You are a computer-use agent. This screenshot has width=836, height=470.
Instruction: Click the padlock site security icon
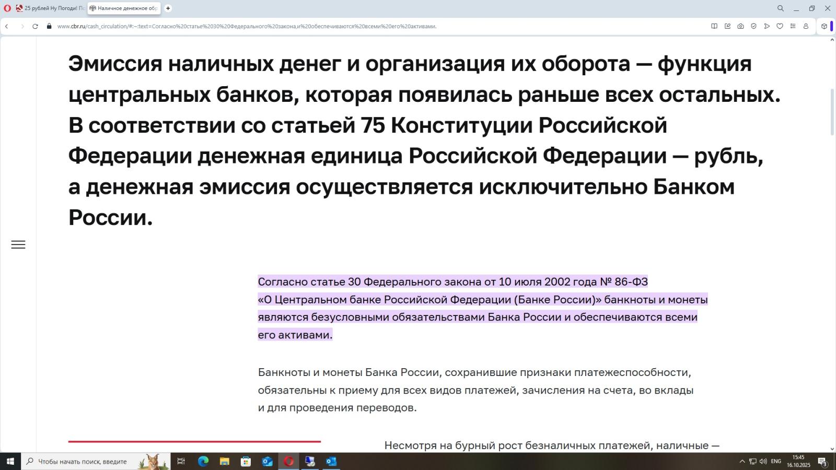[x=49, y=26]
